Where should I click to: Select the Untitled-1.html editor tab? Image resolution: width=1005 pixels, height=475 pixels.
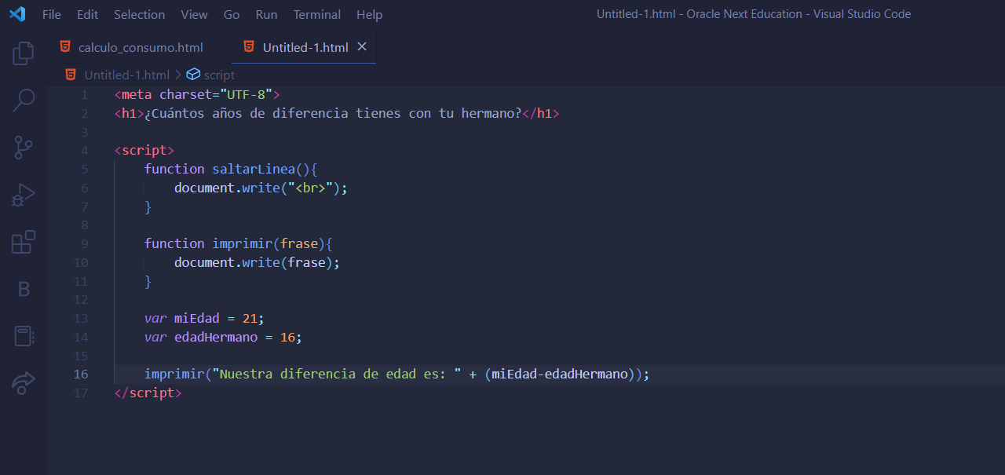pos(305,47)
